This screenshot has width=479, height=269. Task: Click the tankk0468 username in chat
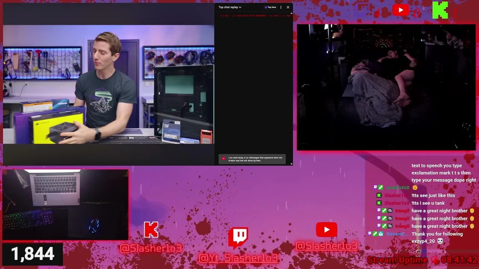tap(397, 188)
